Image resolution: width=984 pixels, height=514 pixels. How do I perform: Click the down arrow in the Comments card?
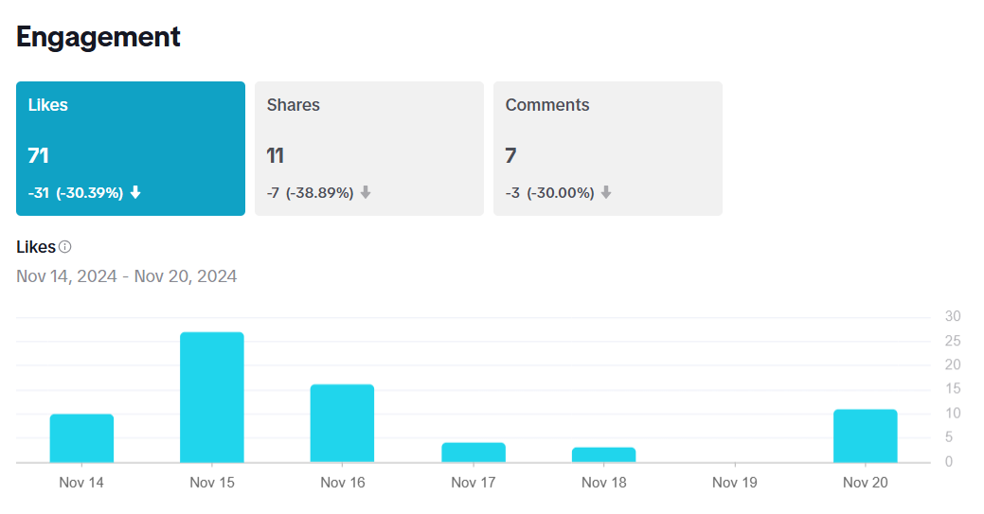click(606, 192)
